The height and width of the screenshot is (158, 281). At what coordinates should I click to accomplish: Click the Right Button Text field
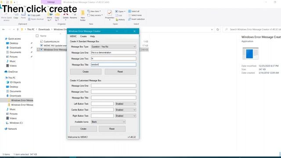click(102, 116)
